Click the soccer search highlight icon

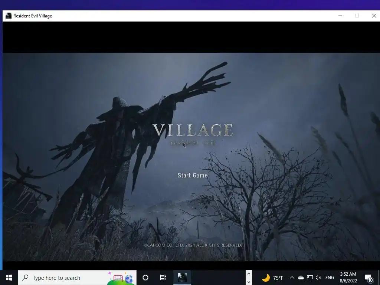(x=121, y=278)
